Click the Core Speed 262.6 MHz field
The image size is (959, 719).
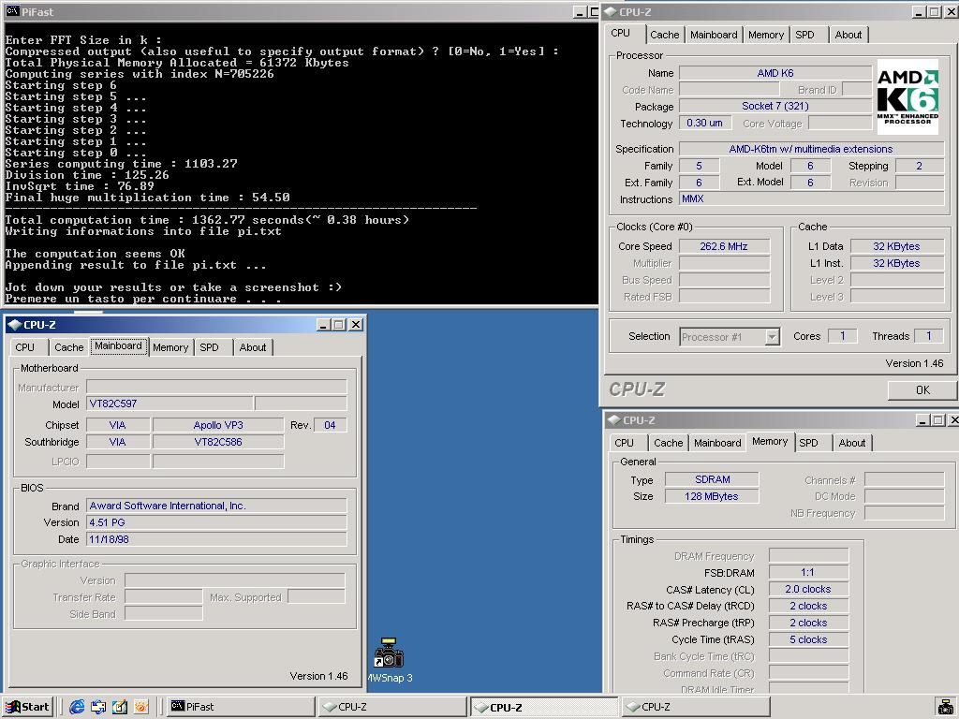click(x=724, y=246)
